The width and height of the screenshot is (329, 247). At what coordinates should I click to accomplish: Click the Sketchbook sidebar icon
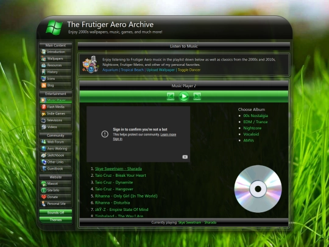(43, 156)
